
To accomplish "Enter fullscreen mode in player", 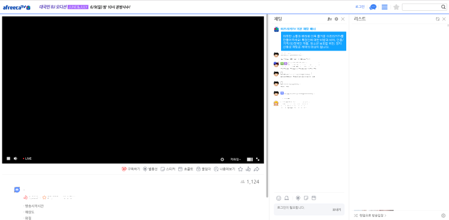I will point(257,160).
